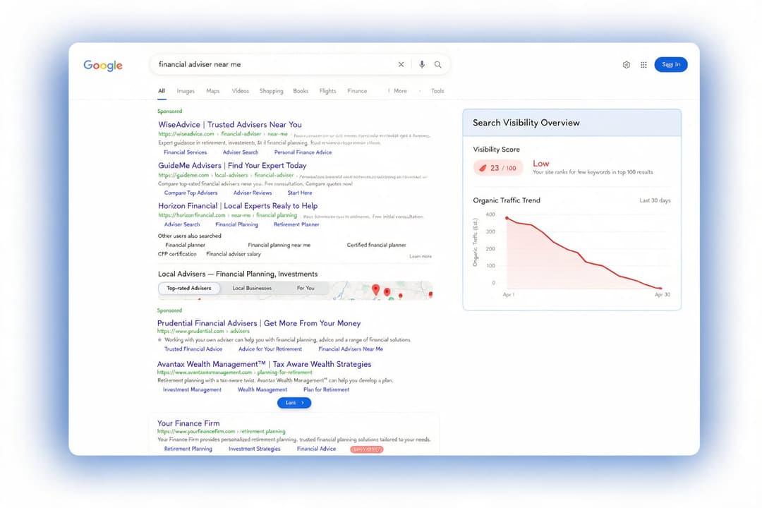Screen dimensions: 762x508
Task: Click the Retirement Planner sitelink
Action: tap(296, 224)
